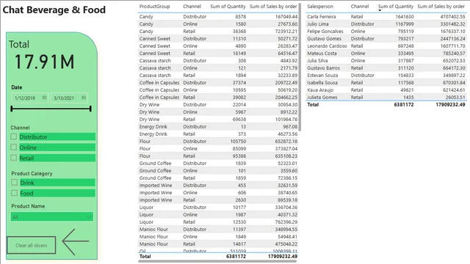Tick the Distributor channel checkbox

13,136
